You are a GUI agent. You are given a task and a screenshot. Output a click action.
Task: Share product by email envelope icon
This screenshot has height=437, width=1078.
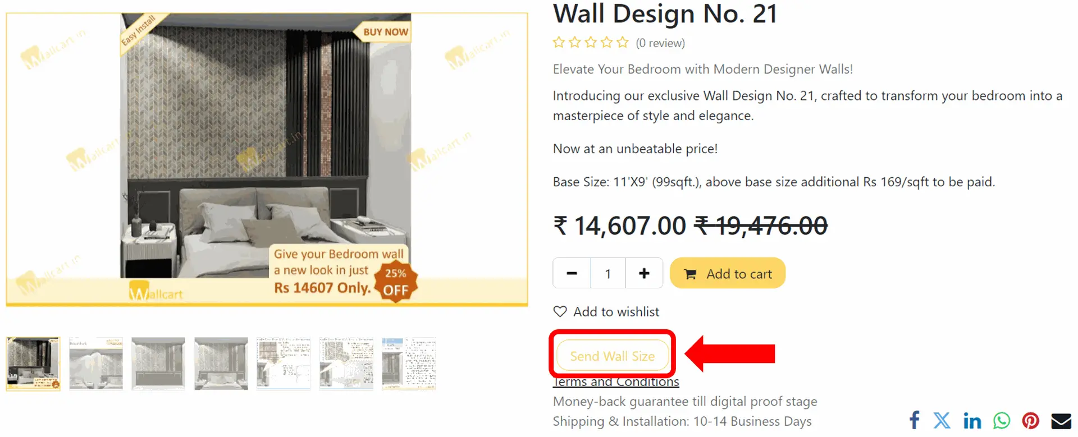(1061, 421)
